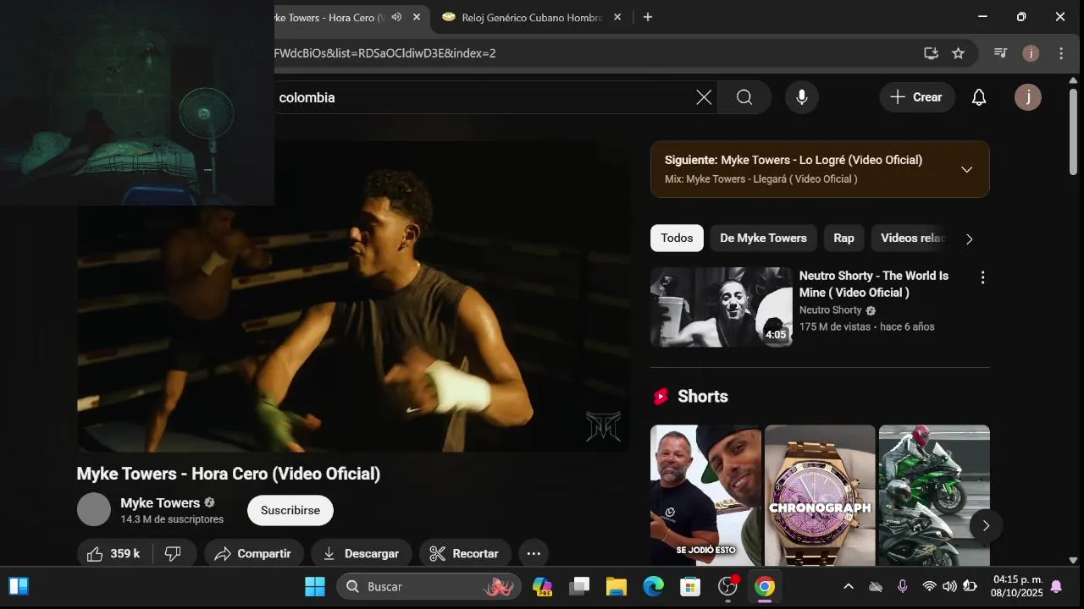
Task: Open Chrome media controls icon
Action: 1000,53
